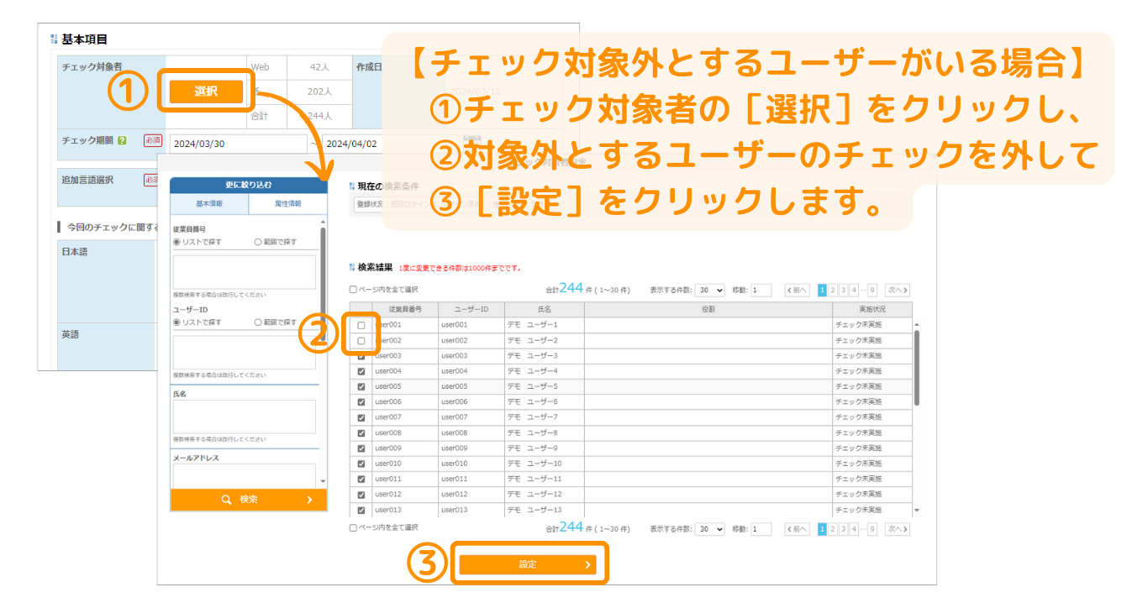Select リストで探す radio under ユーザーID
Viewport: 1148px width, 608px height.
coord(177,322)
